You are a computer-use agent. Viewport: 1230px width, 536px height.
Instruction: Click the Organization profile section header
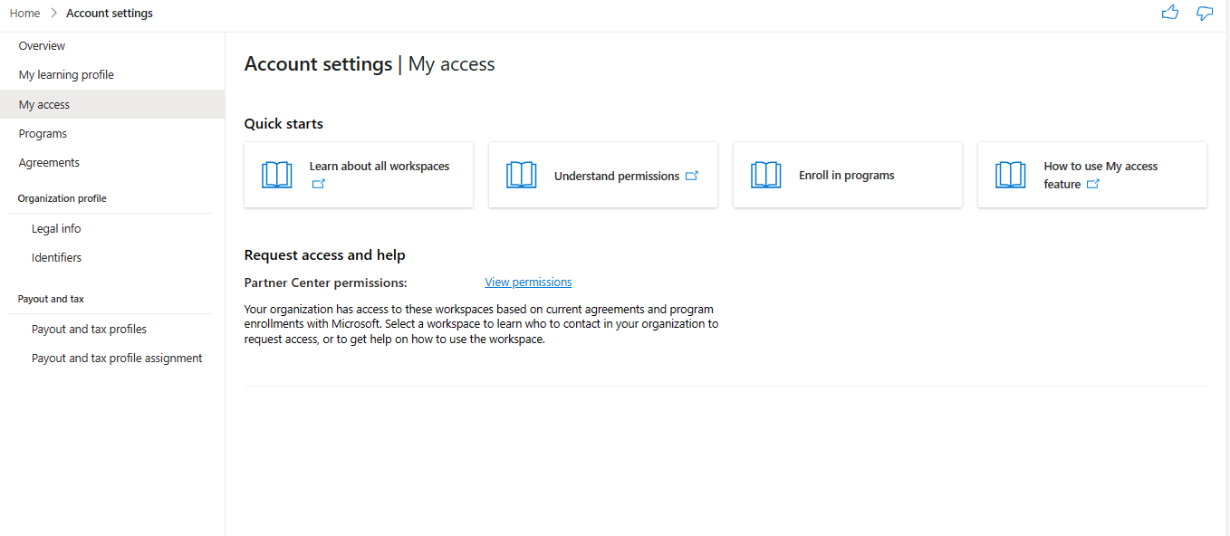coord(62,198)
